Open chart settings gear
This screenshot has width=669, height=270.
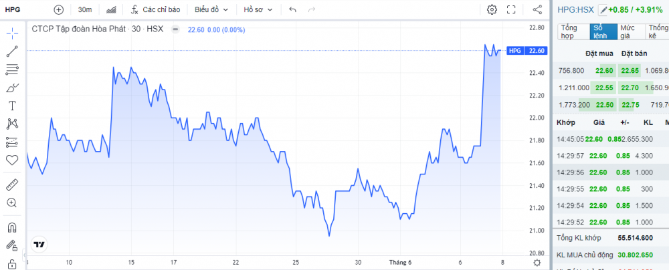492,9
